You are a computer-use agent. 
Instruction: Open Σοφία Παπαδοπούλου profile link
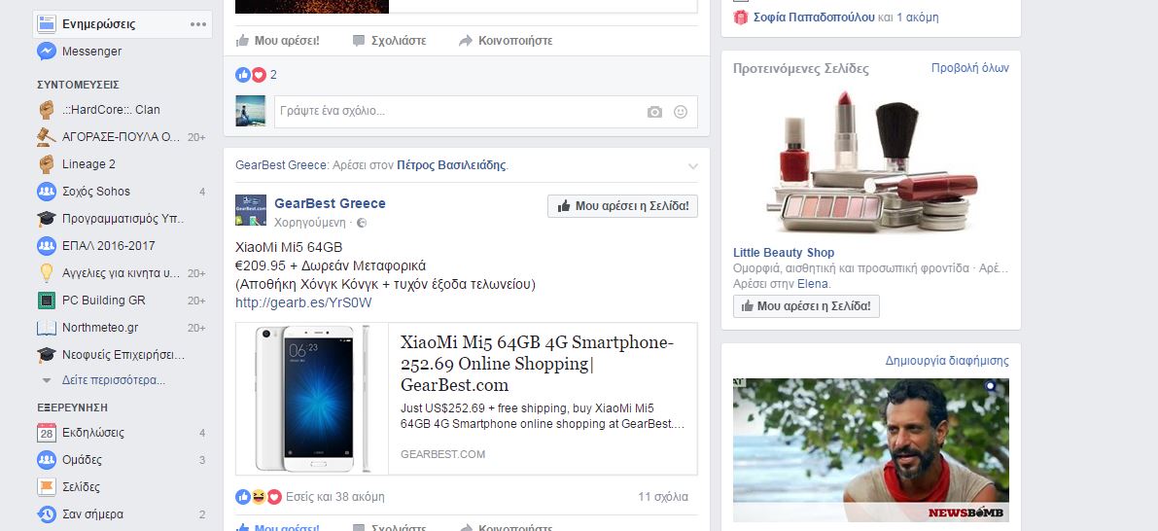[814, 17]
